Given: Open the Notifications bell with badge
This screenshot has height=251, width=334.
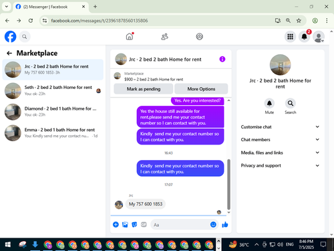Looking at the screenshot, I should coord(305,37).
